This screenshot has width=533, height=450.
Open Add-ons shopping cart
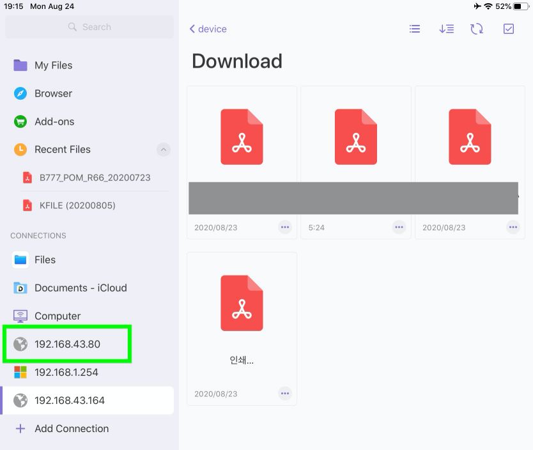(x=20, y=121)
